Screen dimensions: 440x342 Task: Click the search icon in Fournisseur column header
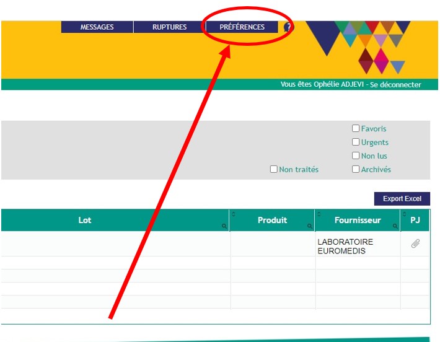click(x=396, y=227)
